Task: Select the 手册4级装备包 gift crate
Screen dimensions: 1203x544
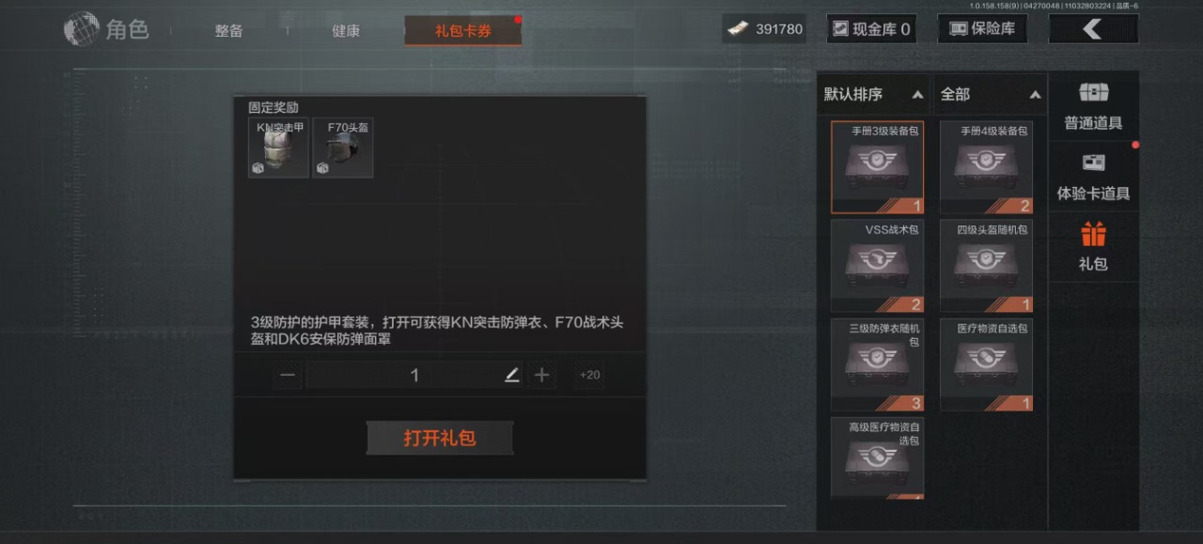Action: pyautogui.click(x=986, y=167)
